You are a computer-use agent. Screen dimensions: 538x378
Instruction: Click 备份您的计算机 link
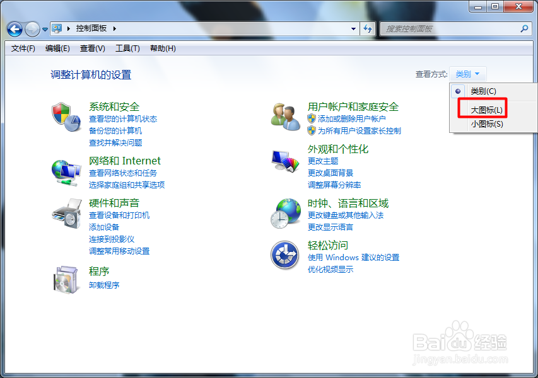pyautogui.click(x=115, y=130)
